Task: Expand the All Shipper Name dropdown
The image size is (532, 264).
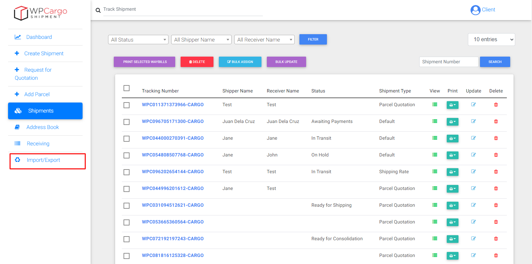Action: [x=201, y=40]
